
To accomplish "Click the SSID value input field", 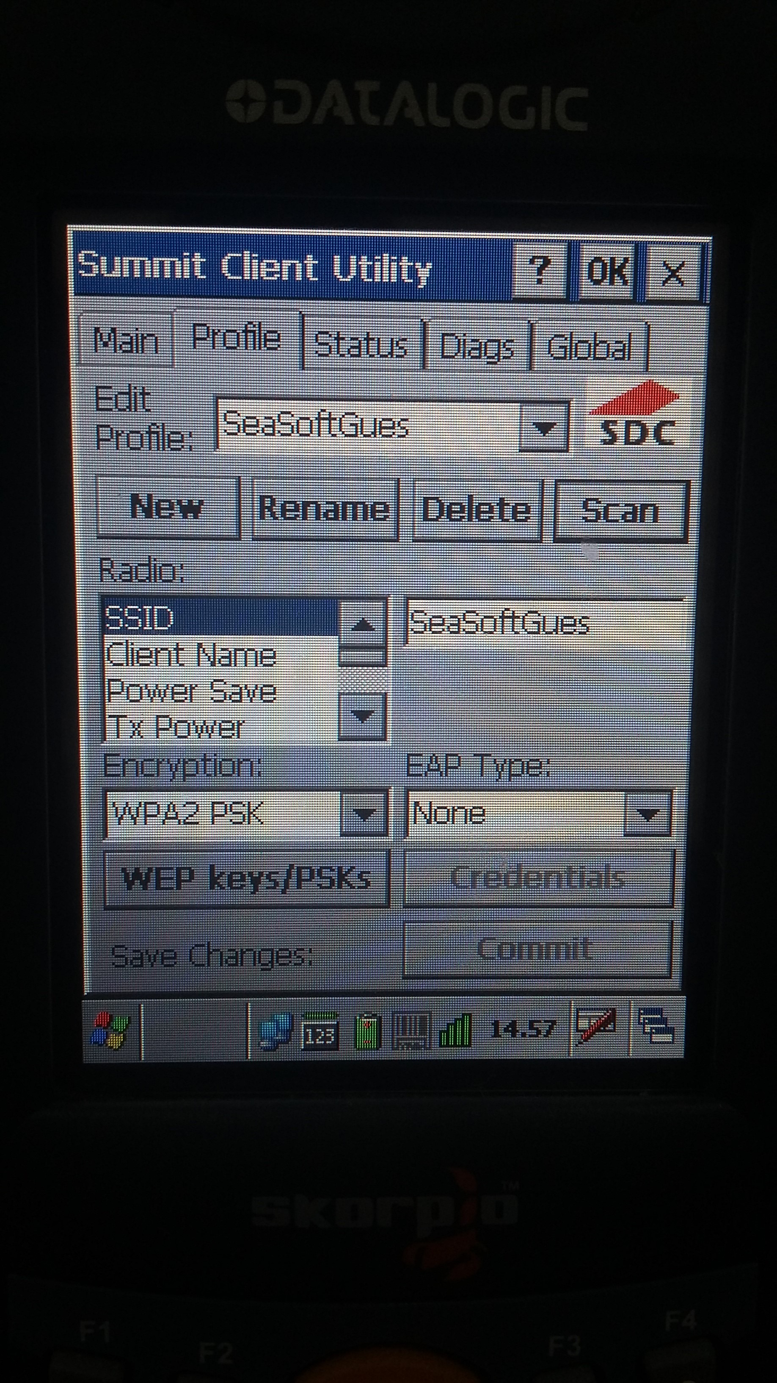I will [546, 623].
